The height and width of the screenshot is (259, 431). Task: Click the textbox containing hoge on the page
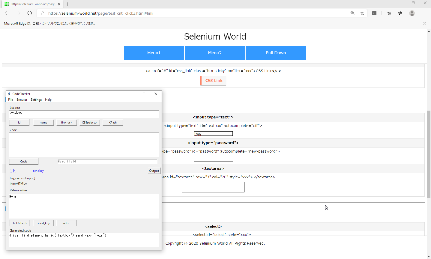click(213, 133)
